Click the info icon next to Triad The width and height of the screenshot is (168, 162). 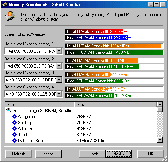pyautogui.click(x=15, y=134)
